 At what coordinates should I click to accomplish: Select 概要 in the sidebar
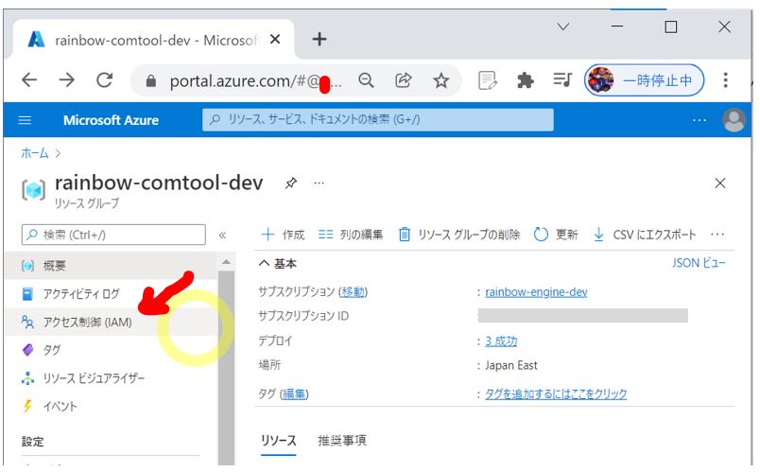click(110, 266)
